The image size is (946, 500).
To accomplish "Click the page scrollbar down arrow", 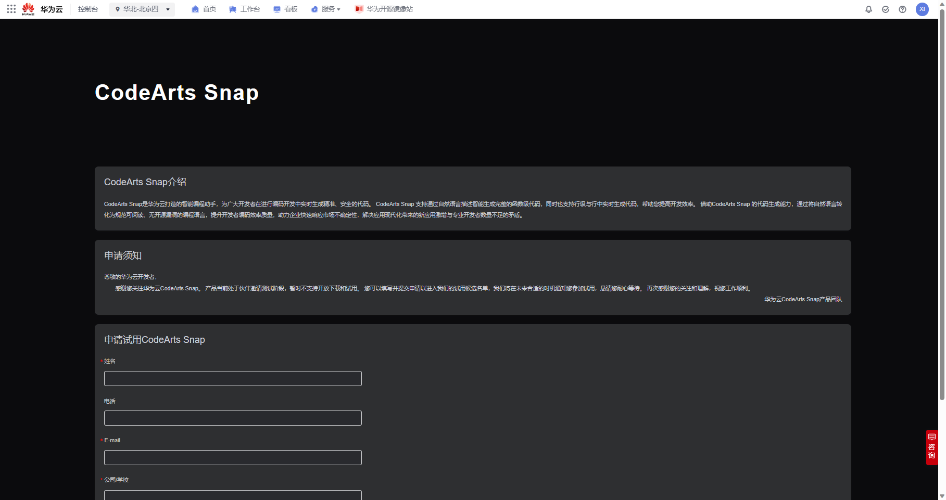I will click(x=942, y=496).
